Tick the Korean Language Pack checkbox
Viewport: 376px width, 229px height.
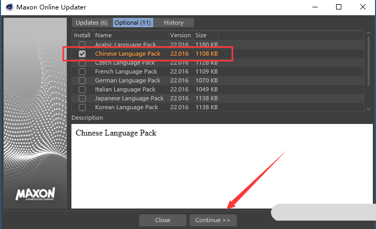[82, 107]
